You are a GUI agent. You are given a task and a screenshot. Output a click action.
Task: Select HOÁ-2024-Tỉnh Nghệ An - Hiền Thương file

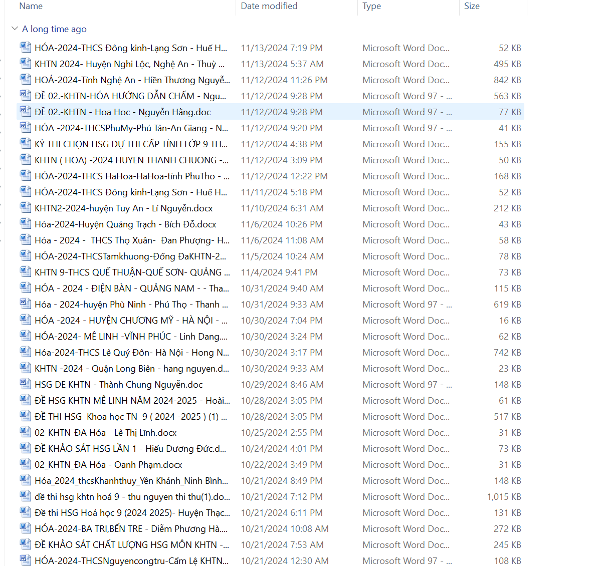pos(132,80)
